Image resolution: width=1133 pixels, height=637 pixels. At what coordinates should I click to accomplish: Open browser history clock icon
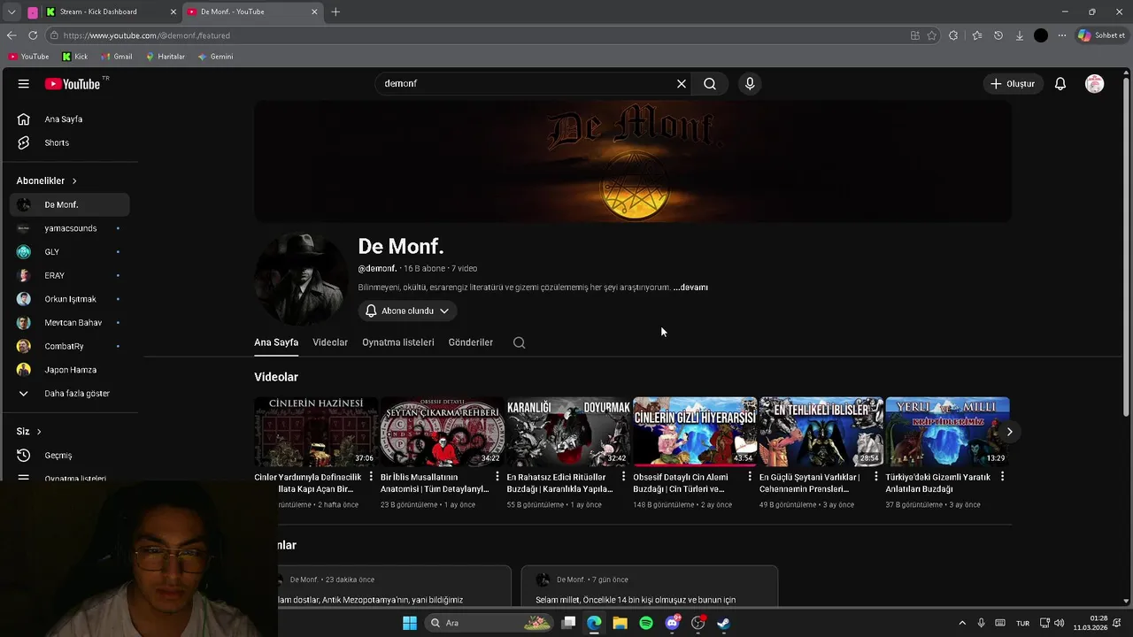(x=998, y=35)
